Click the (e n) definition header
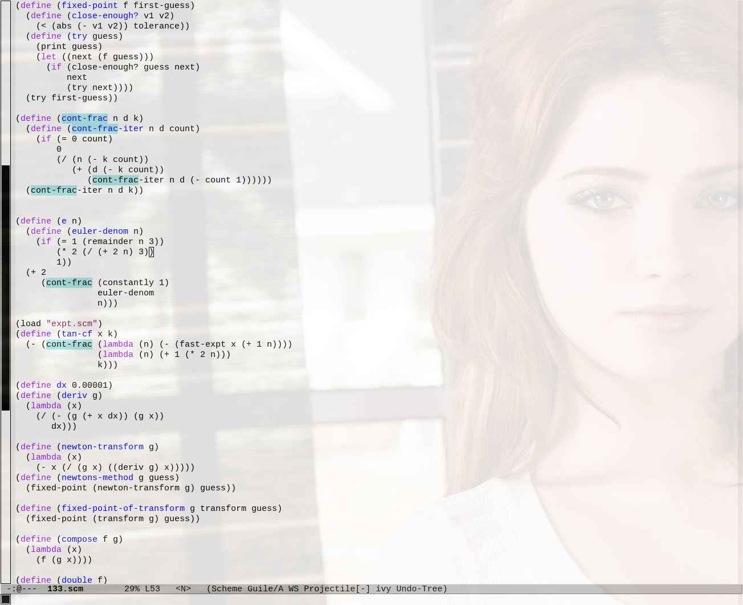 pyautogui.click(x=69, y=221)
